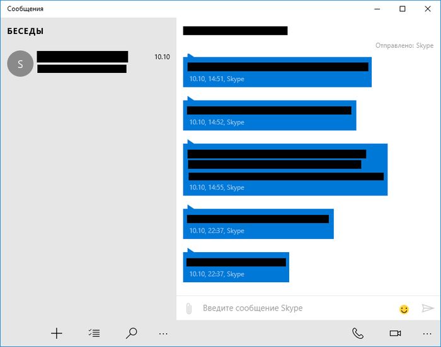Select the conversation dated 10.10
Screen dimensions: 441x347
(88, 63)
